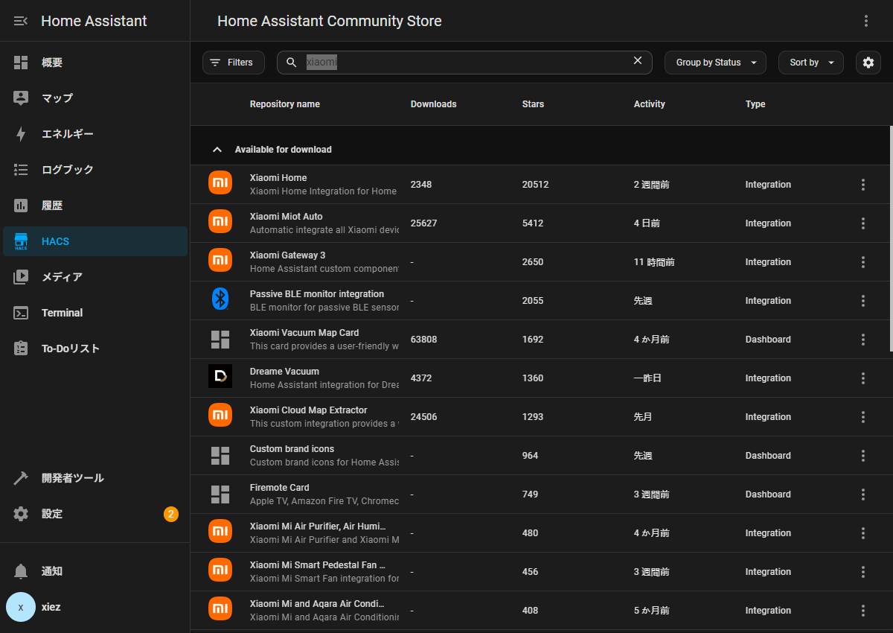Open the Xiaomi Home row menu
Viewport: 893px width, 633px height.
[x=863, y=185]
